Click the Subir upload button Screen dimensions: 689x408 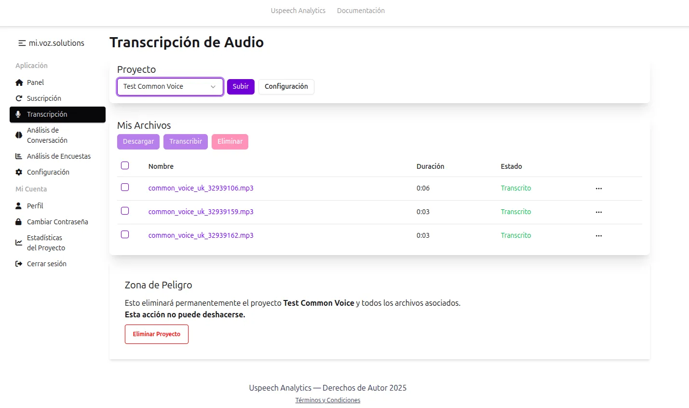pyautogui.click(x=240, y=86)
